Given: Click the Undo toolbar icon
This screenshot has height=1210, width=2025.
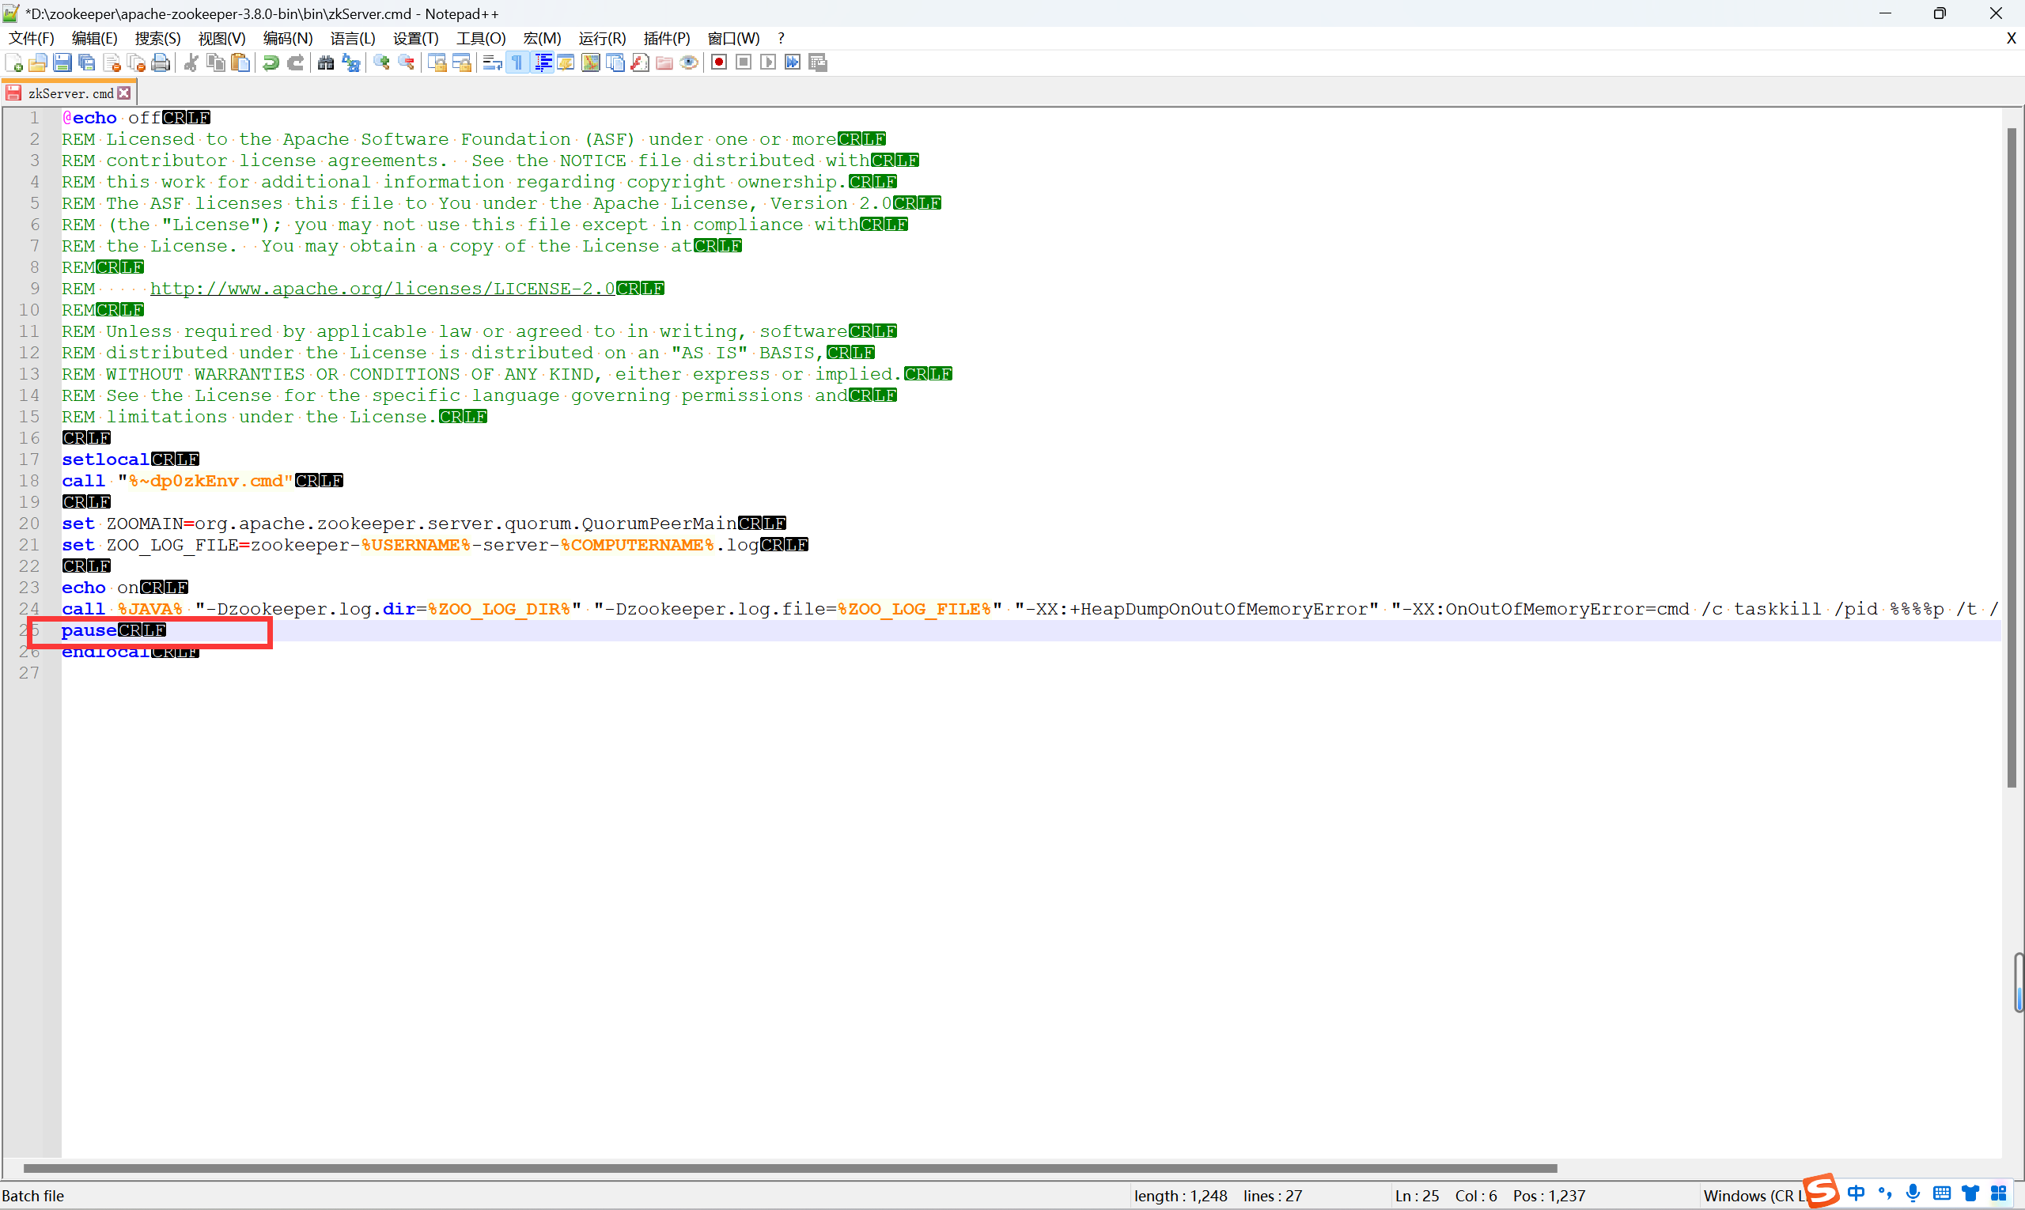Looking at the screenshot, I should [x=271, y=62].
